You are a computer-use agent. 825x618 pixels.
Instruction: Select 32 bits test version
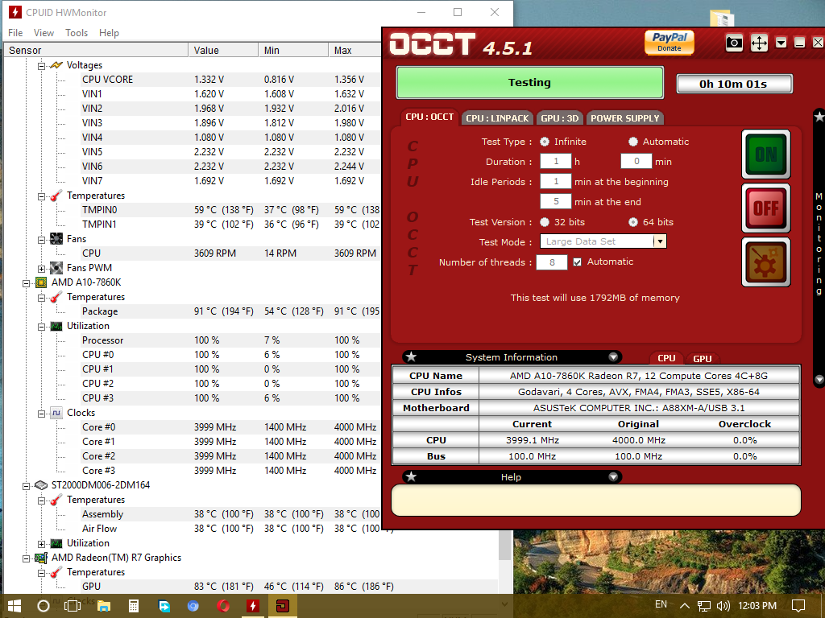click(x=545, y=222)
